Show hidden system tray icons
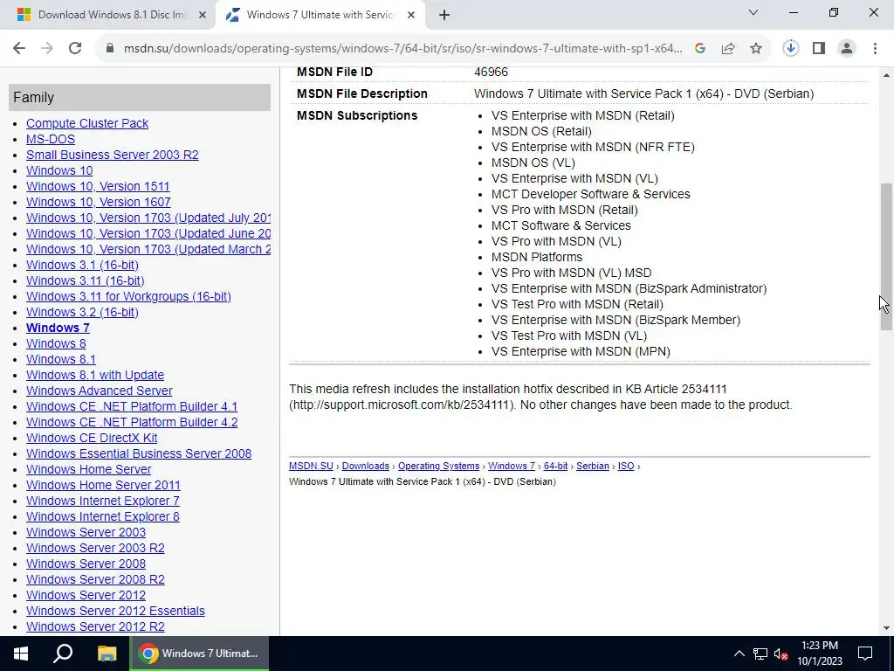The width and height of the screenshot is (894, 671). (x=739, y=654)
